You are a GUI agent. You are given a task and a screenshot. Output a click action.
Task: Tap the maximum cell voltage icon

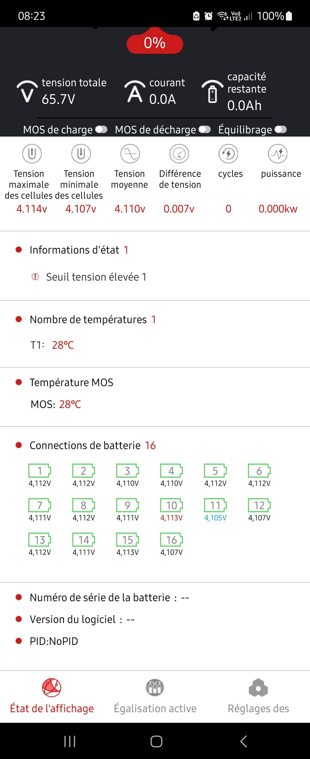[x=32, y=154]
